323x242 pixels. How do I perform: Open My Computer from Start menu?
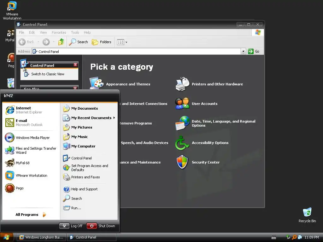click(89, 146)
